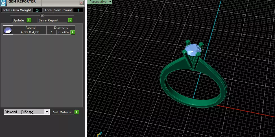Select the round gem thumbnail
This screenshot has width=275, height=137.
tap(8, 30)
